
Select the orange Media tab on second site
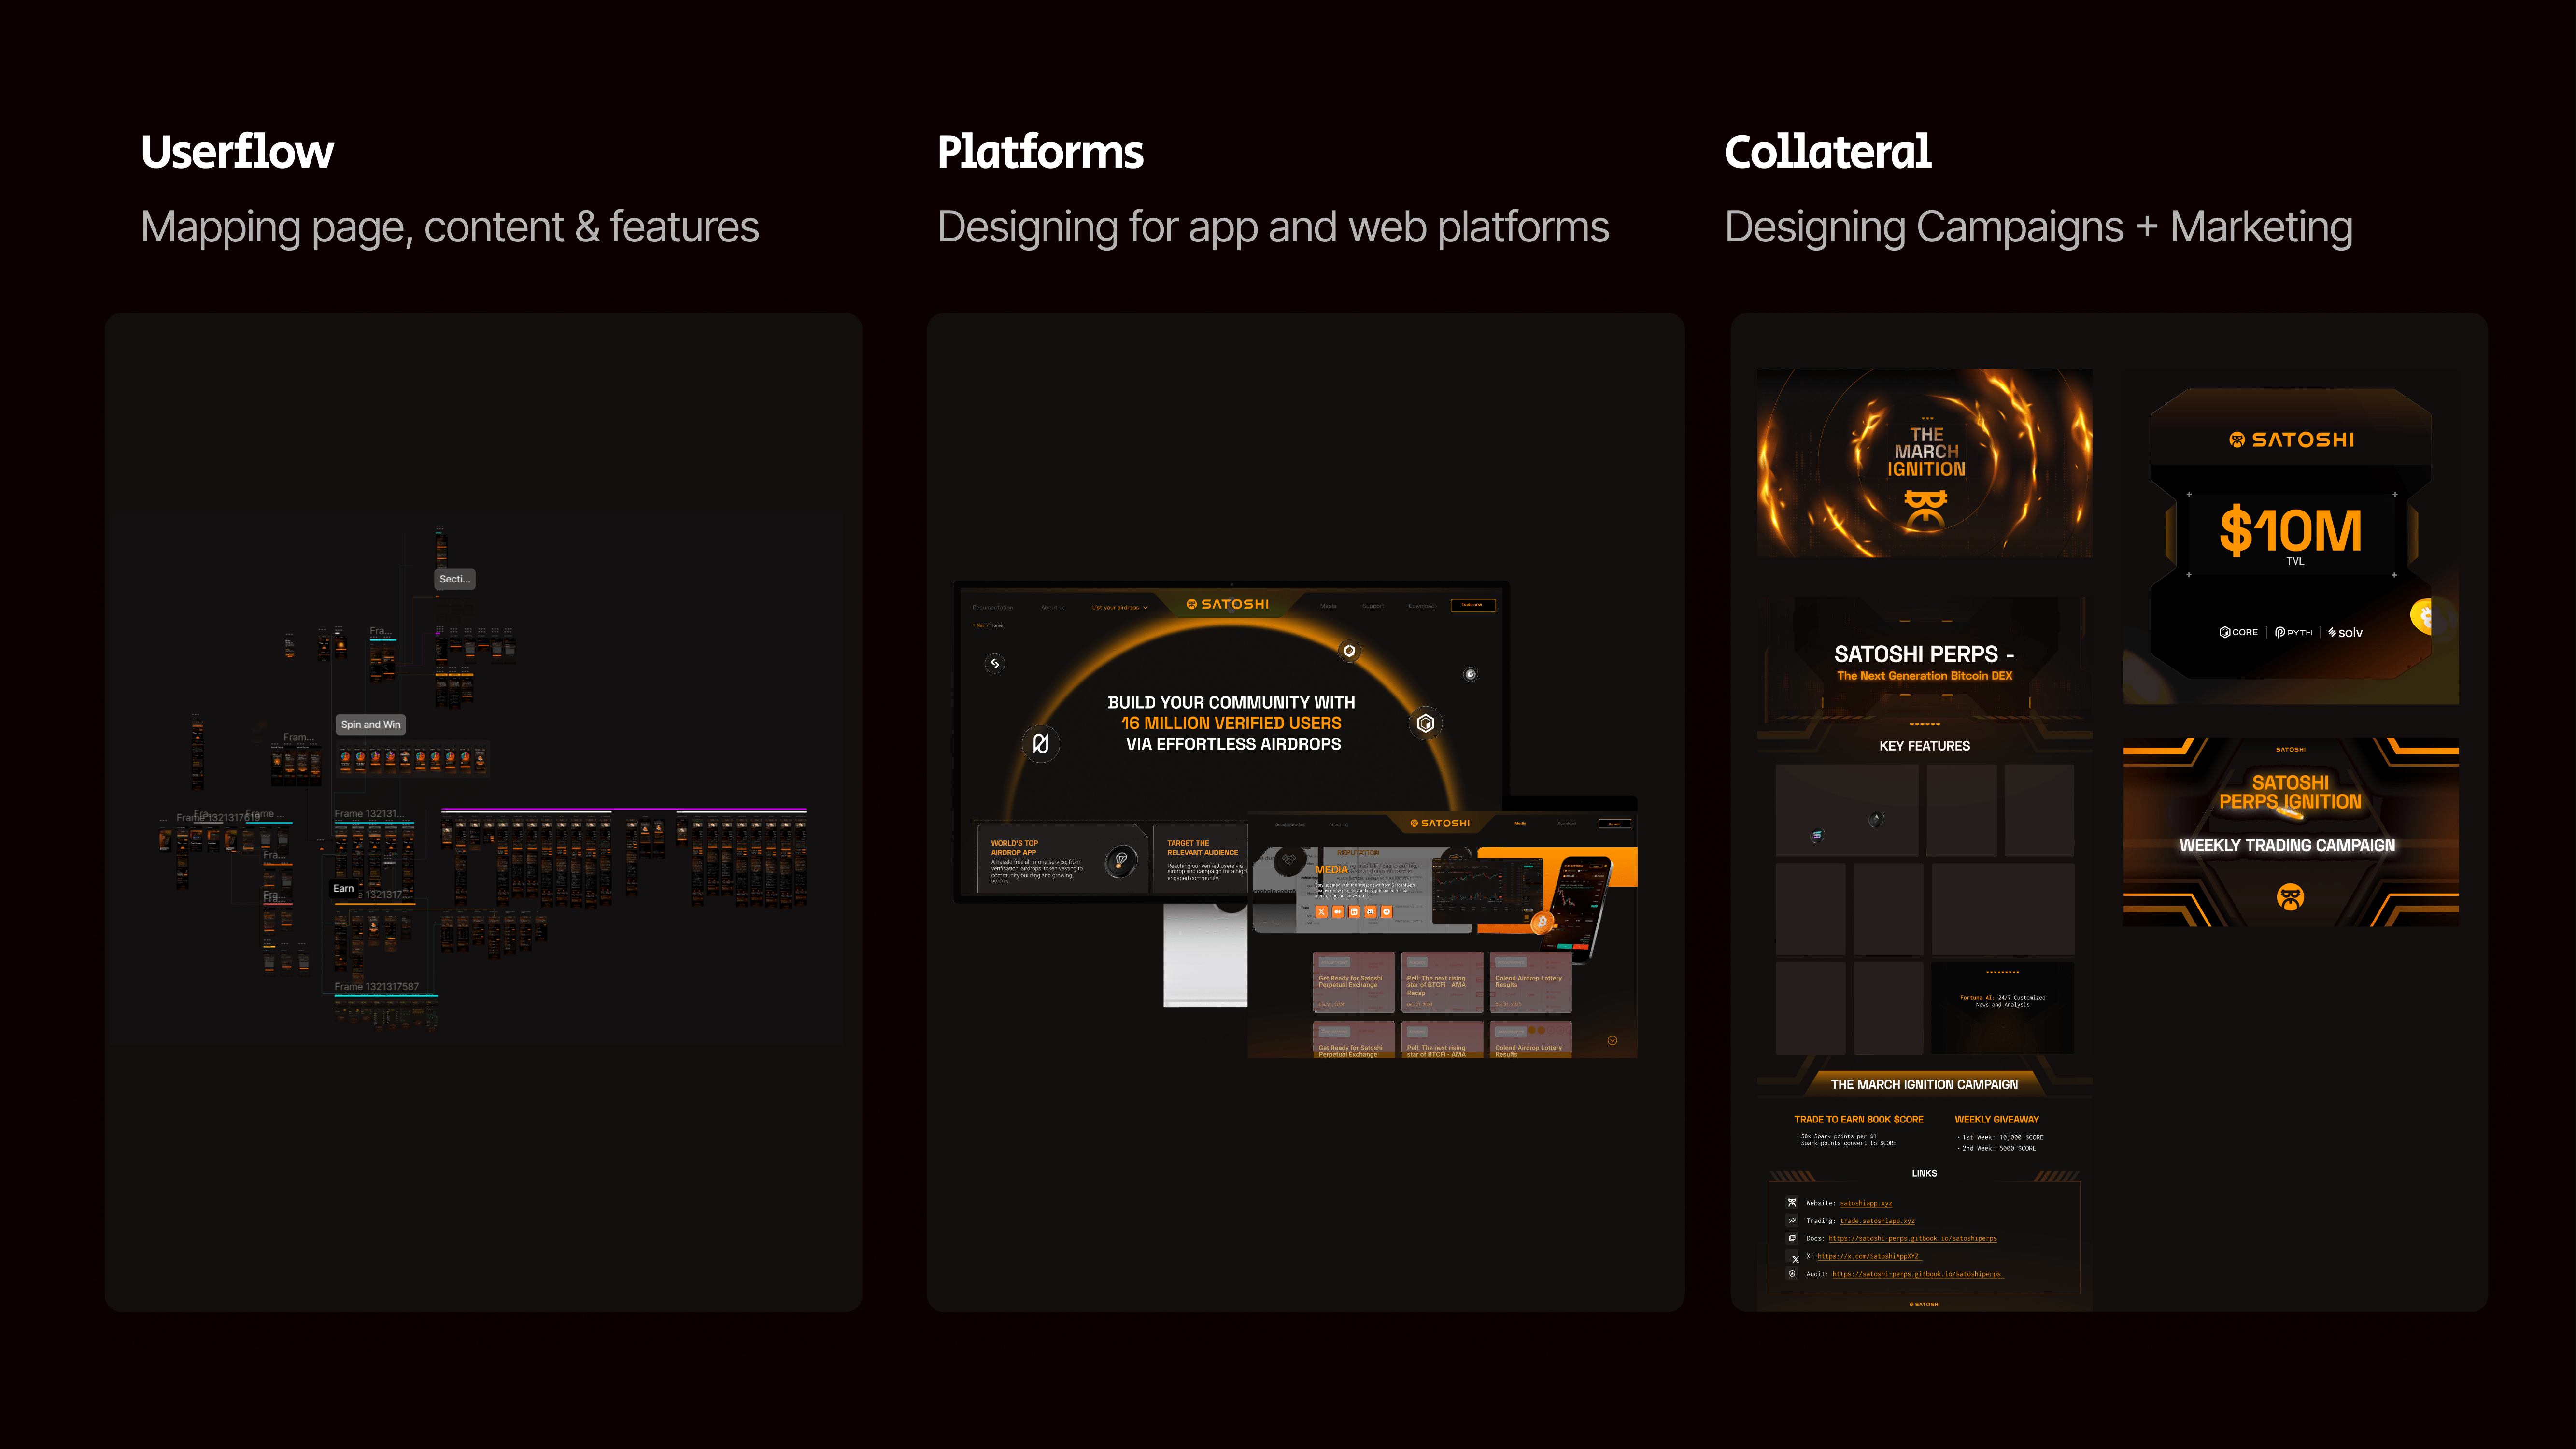pos(1520,824)
